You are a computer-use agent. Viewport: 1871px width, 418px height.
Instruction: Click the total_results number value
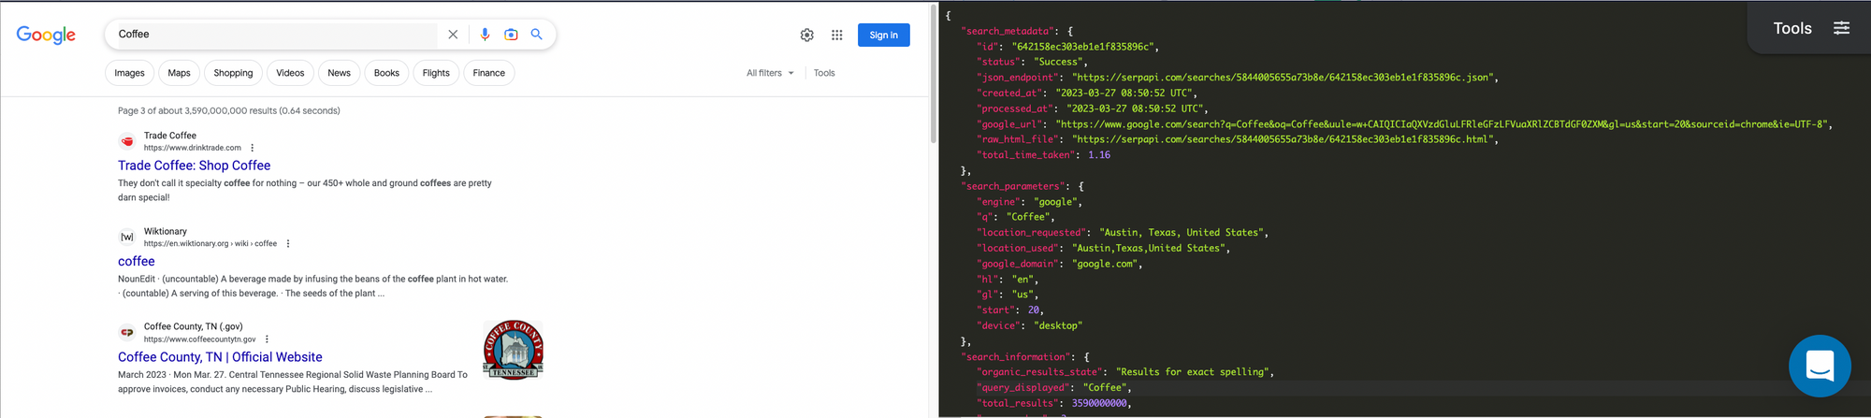click(x=1099, y=404)
